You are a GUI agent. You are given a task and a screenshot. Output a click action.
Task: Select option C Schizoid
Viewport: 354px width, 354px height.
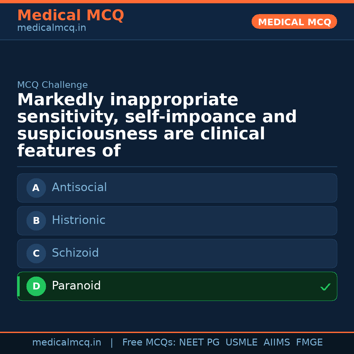(x=177, y=253)
